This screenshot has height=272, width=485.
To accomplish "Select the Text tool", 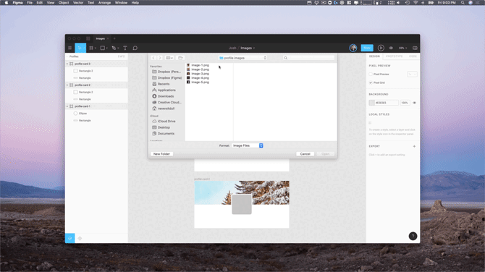I will tap(125, 48).
